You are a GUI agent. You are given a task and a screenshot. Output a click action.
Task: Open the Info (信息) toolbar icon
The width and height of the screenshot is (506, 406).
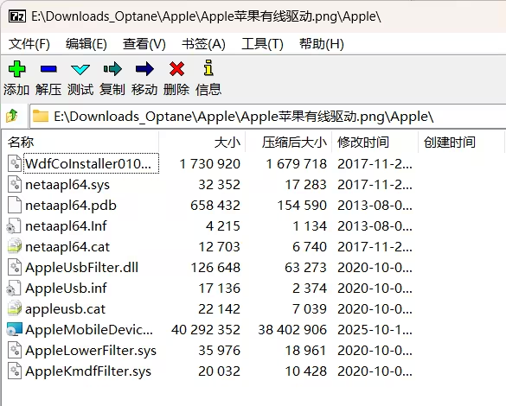tap(208, 67)
